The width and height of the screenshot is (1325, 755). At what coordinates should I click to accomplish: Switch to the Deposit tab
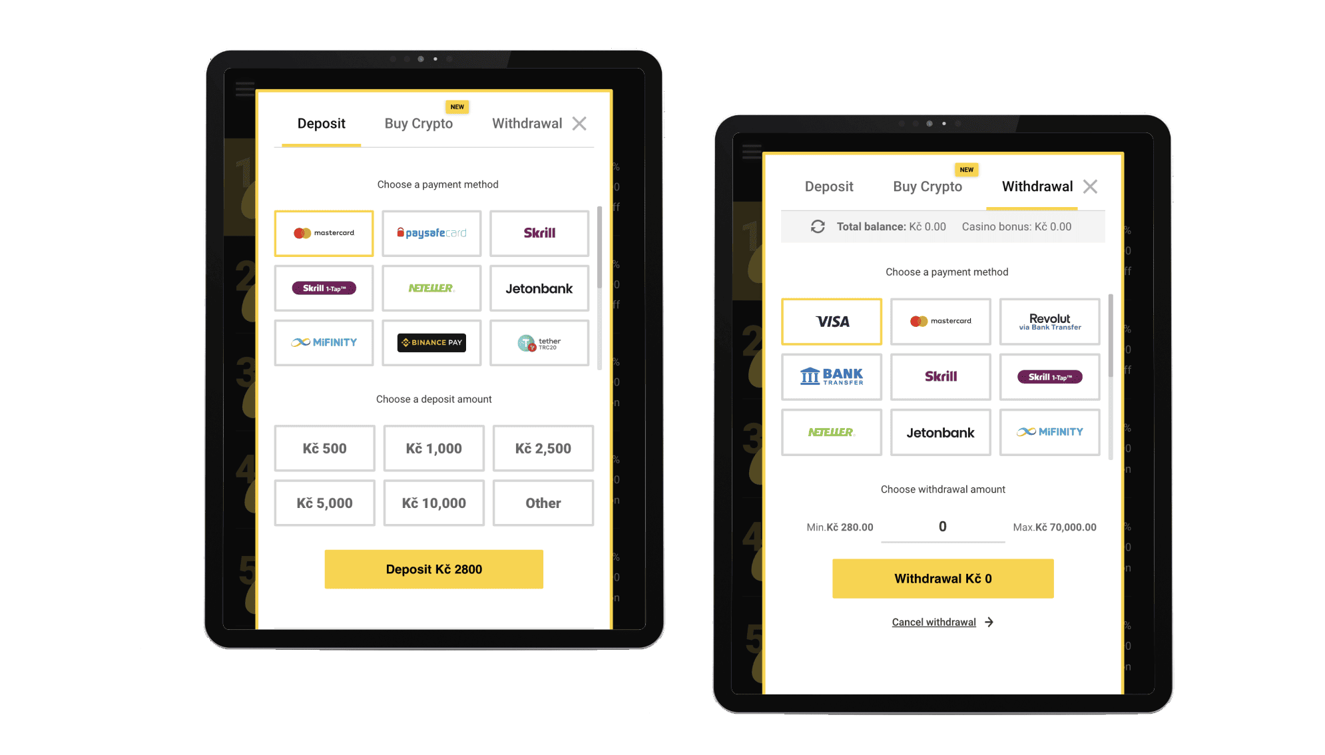(x=828, y=186)
